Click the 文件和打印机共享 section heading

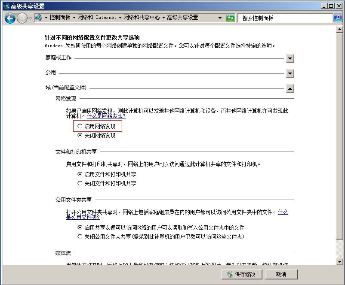tap(76, 152)
